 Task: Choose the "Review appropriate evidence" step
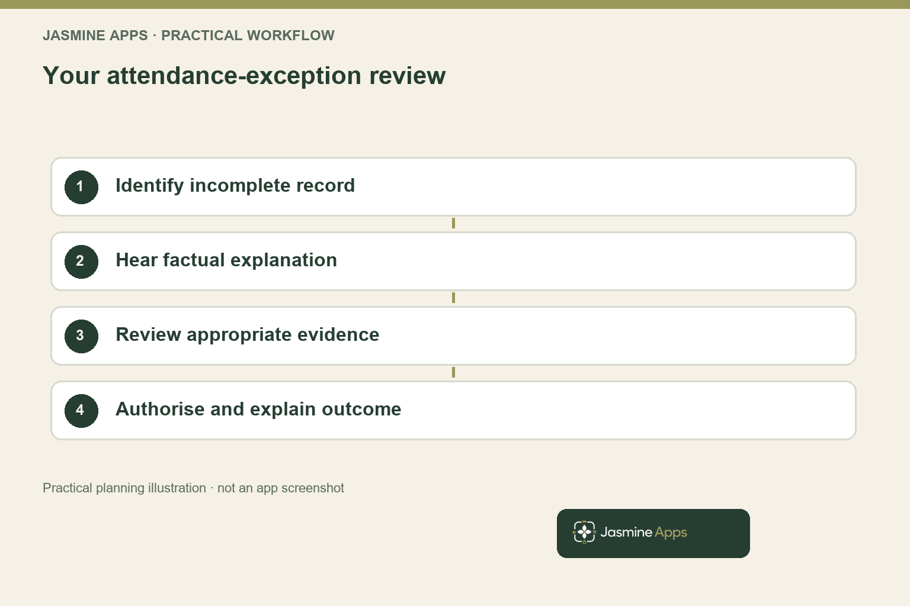[x=453, y=336]
